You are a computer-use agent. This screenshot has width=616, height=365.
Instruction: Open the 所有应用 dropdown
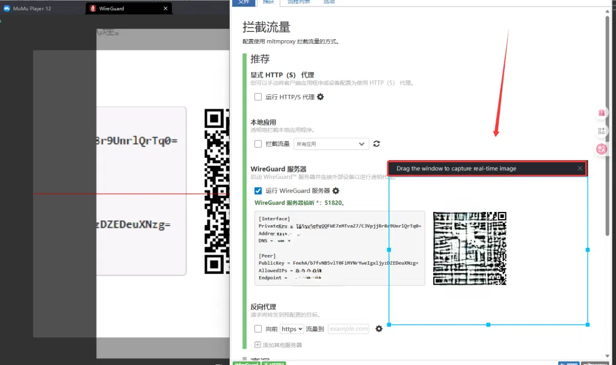pos(331,144)
